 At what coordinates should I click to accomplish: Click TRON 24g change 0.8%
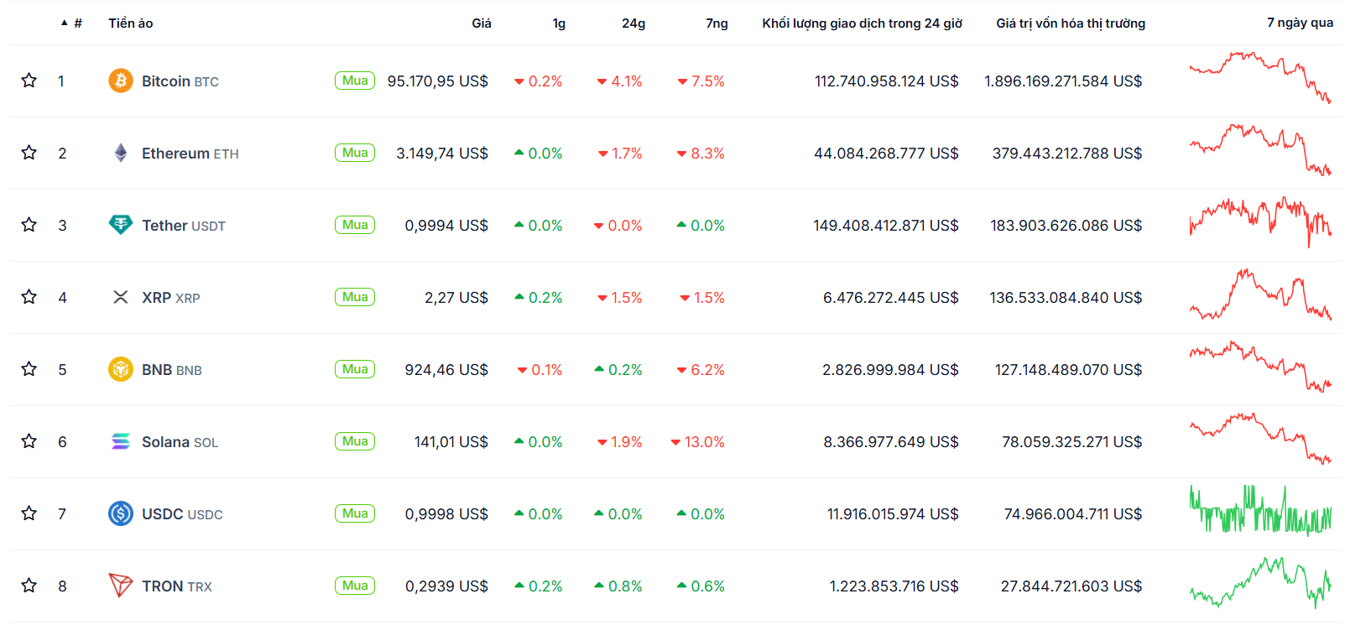[618, 586]
